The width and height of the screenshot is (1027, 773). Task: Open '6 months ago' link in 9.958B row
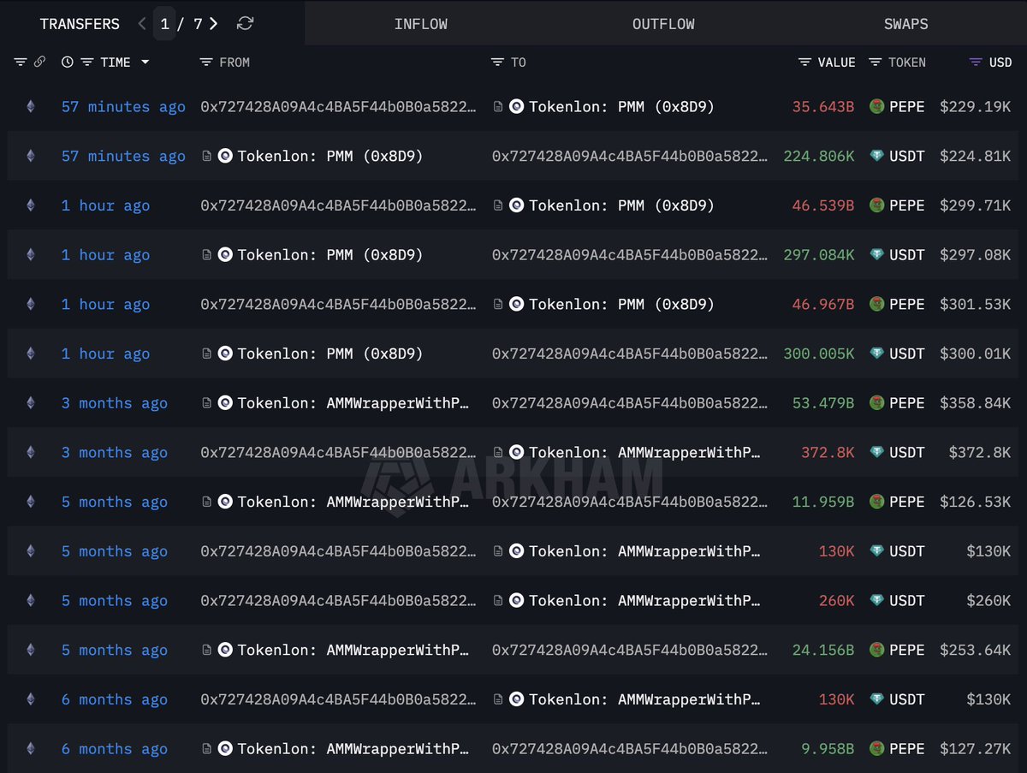coord(115,749)
